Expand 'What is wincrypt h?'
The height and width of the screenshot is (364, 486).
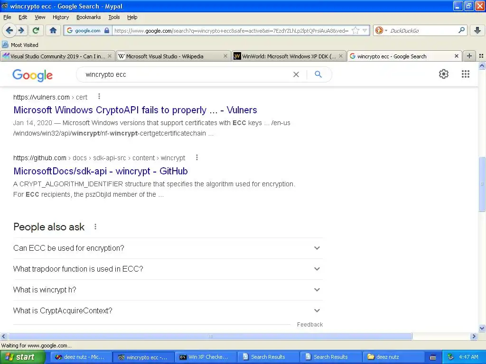click(x=168, y=290)
